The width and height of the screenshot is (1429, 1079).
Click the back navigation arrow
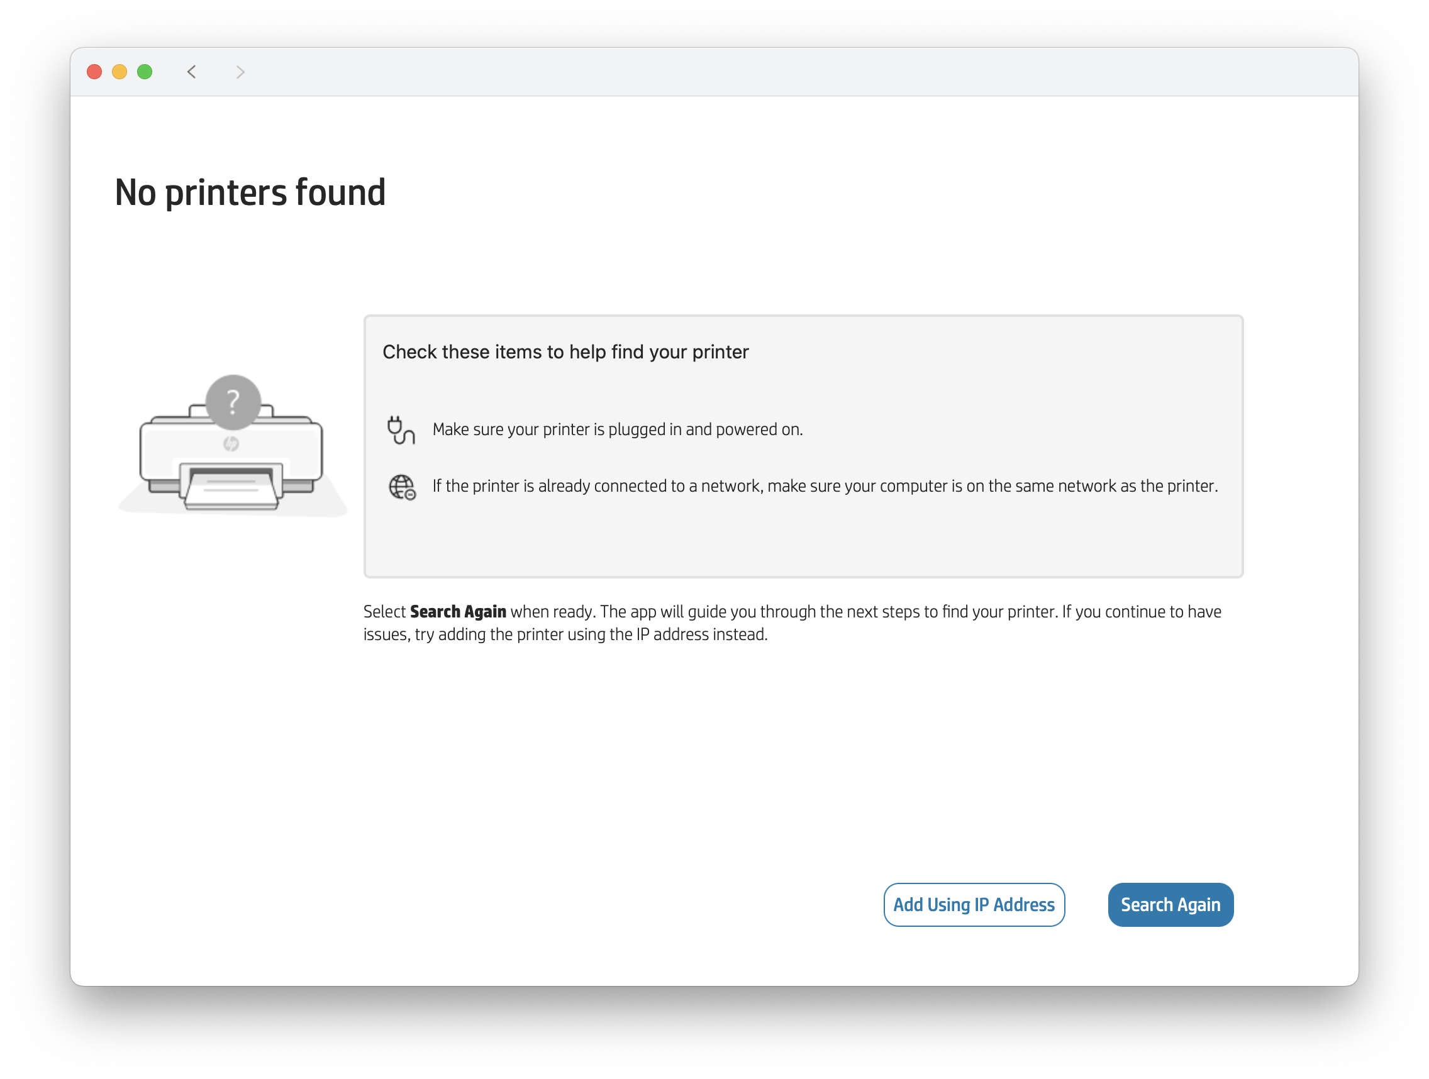[191, 72]
